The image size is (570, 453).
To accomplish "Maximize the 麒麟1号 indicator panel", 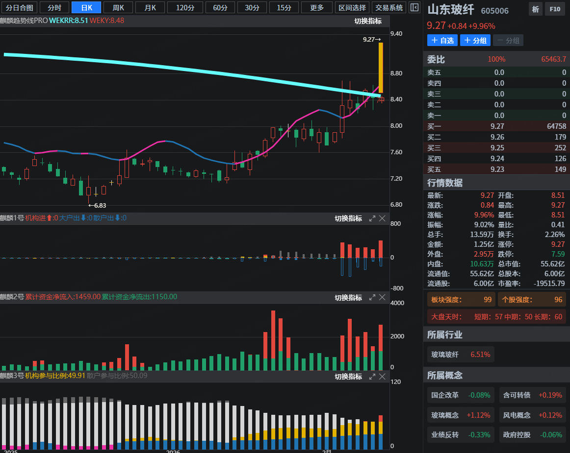I will point(372,218).
